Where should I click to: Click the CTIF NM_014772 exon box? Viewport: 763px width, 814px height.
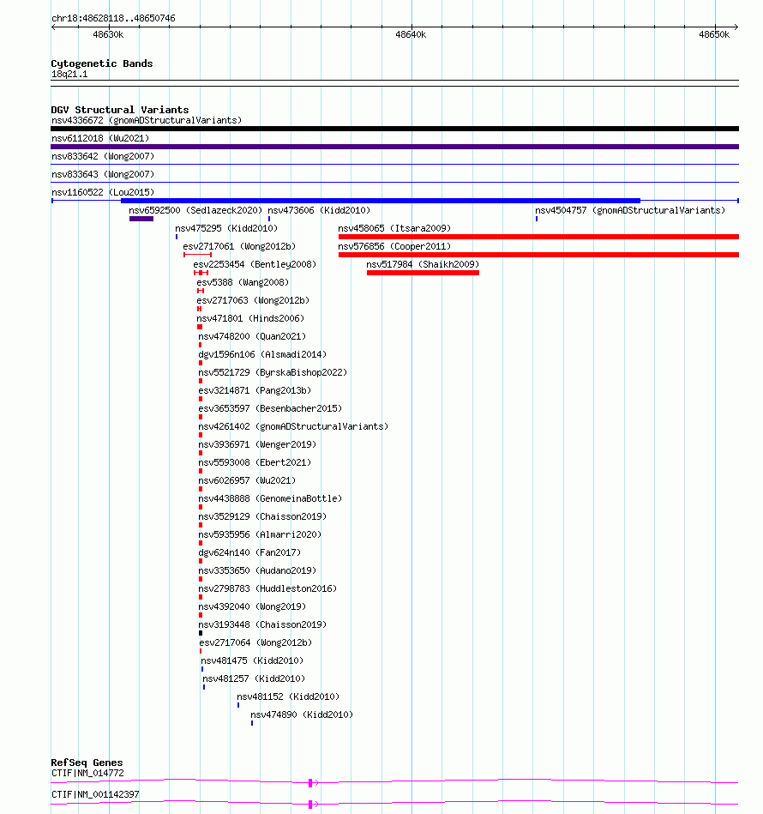click(x=310, y=783)
